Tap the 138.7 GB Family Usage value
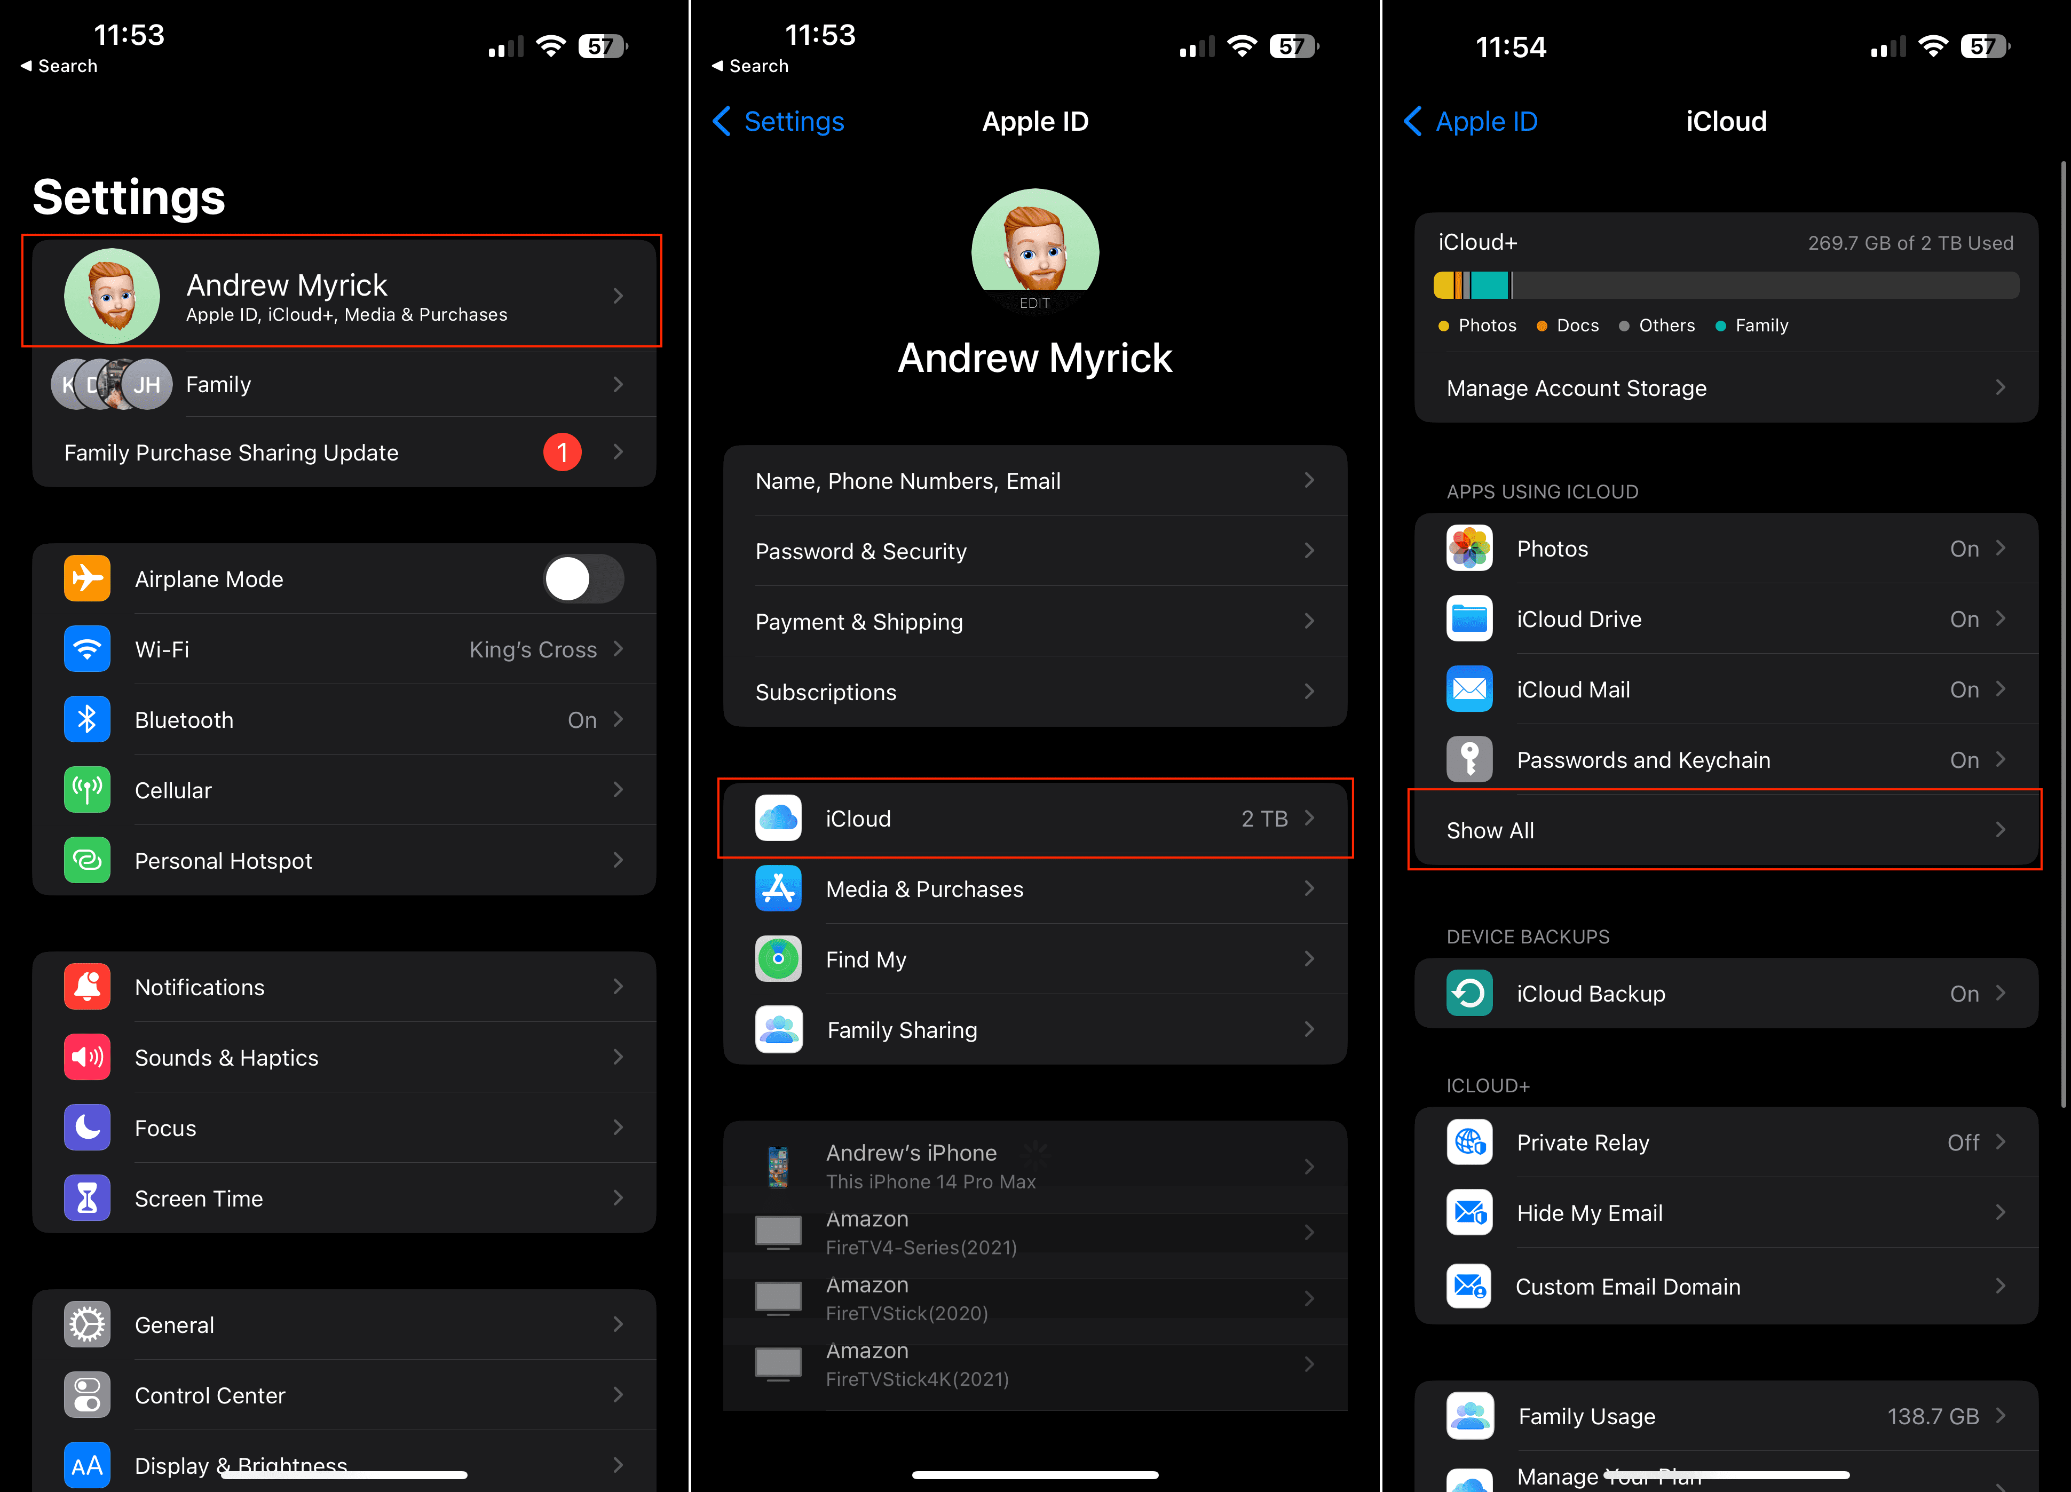 pos(1933,1416)
